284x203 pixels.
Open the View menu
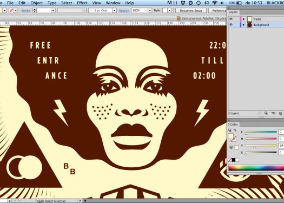click(x=96, y=3)
